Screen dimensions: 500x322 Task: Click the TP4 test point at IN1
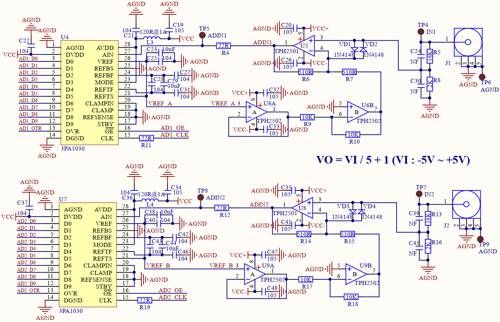pos(421,32)
